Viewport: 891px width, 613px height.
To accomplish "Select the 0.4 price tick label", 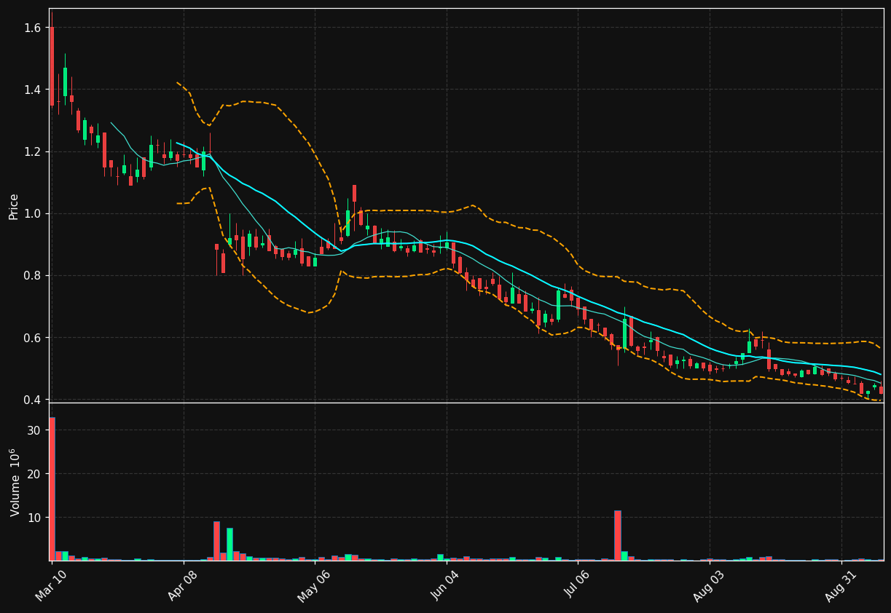I will click(32, 400).
